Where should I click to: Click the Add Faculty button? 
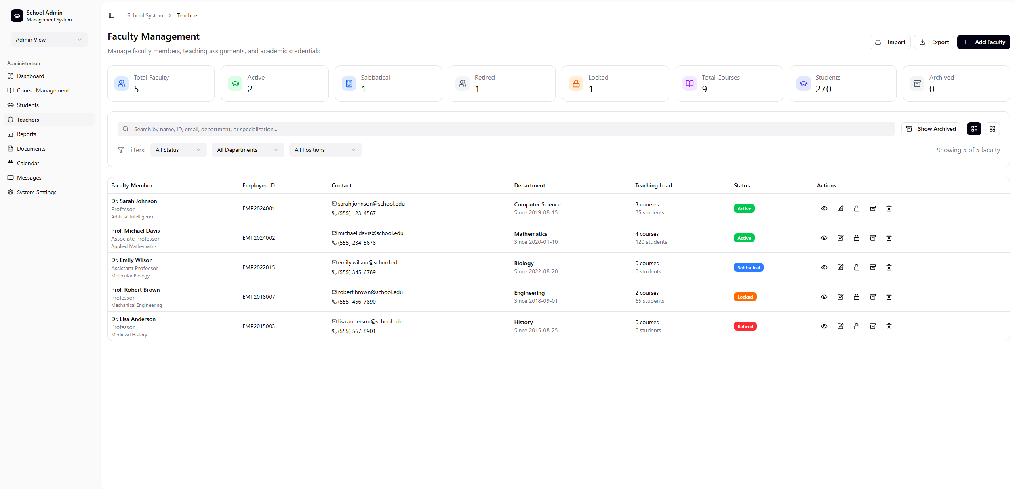pyautogui.click(x=983, y=42)
